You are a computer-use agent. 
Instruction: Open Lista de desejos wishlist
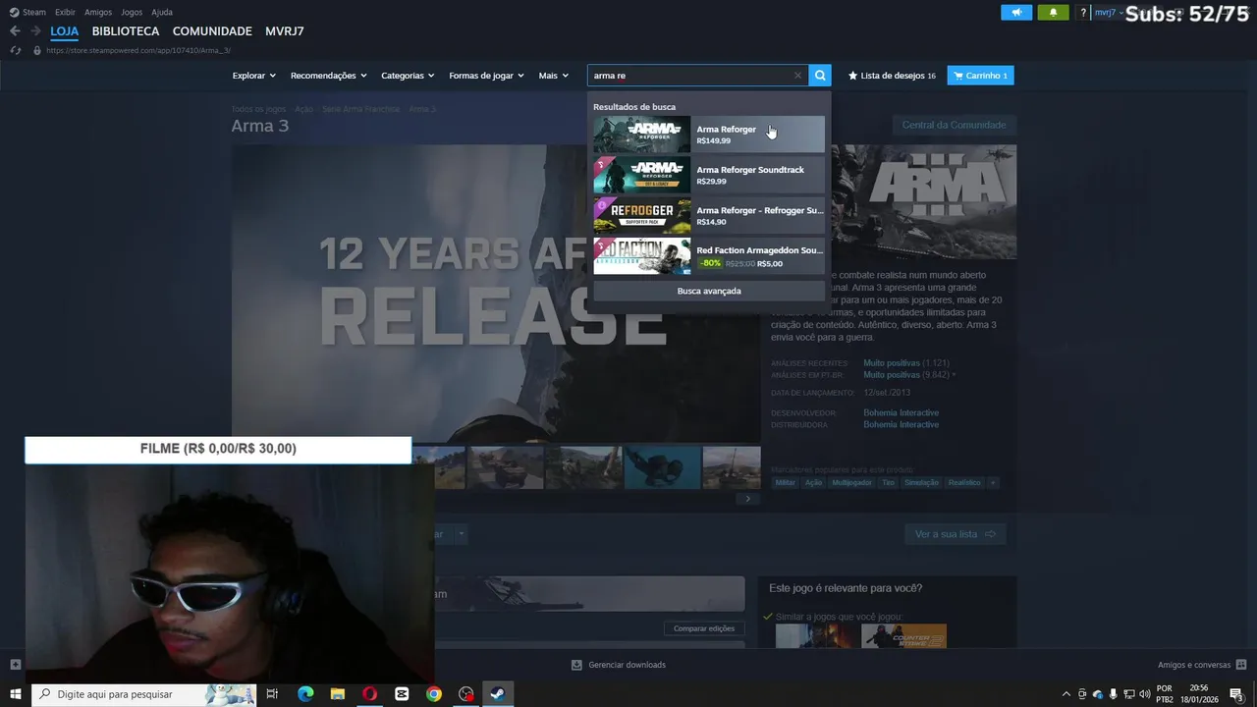tap(892, 76)
